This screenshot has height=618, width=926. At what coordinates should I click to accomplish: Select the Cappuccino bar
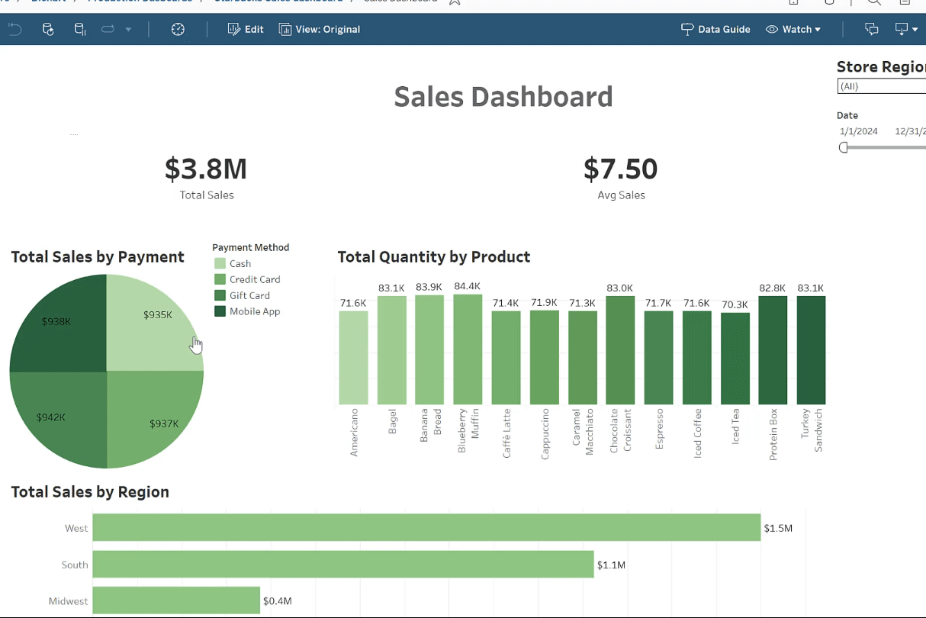coord(544,358)
